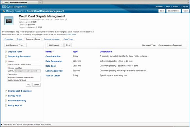Image resolution: width=190 pixels, height=127 pixels.
Task: Open the Date Requested property
Action: 54,61
